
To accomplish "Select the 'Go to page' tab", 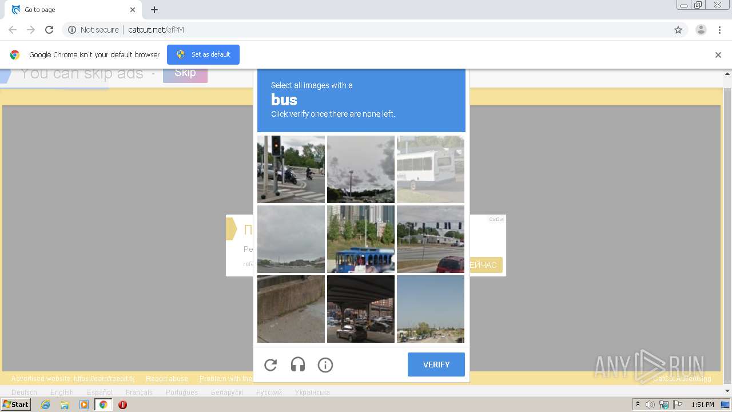I will pyautogui.click(x=73, y=10).
